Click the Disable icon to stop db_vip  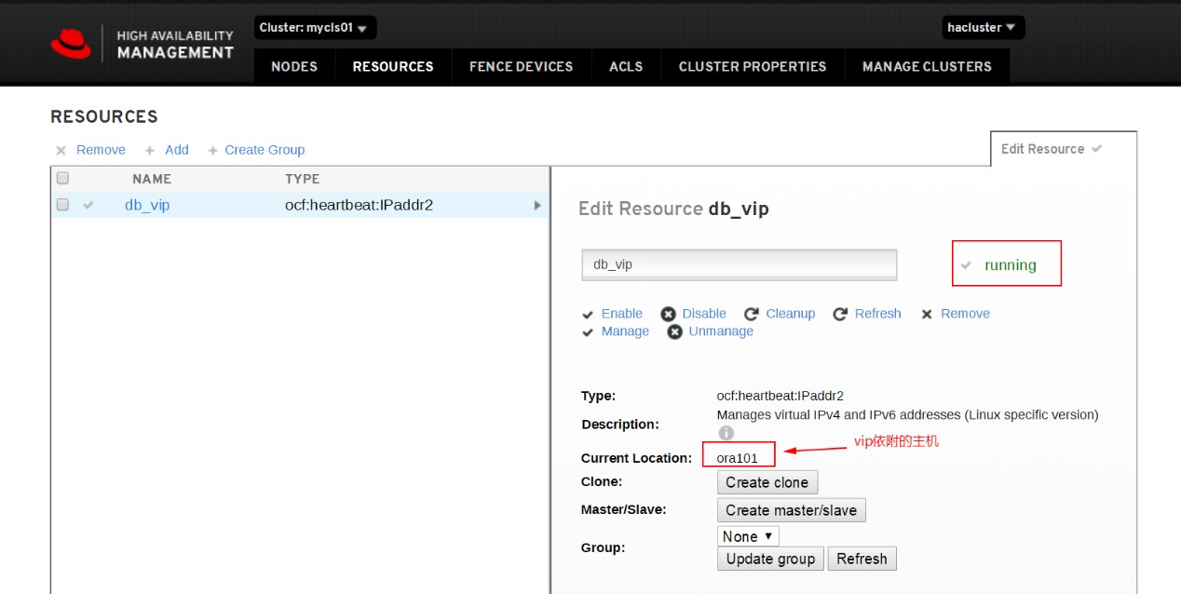tap(668, 314)
